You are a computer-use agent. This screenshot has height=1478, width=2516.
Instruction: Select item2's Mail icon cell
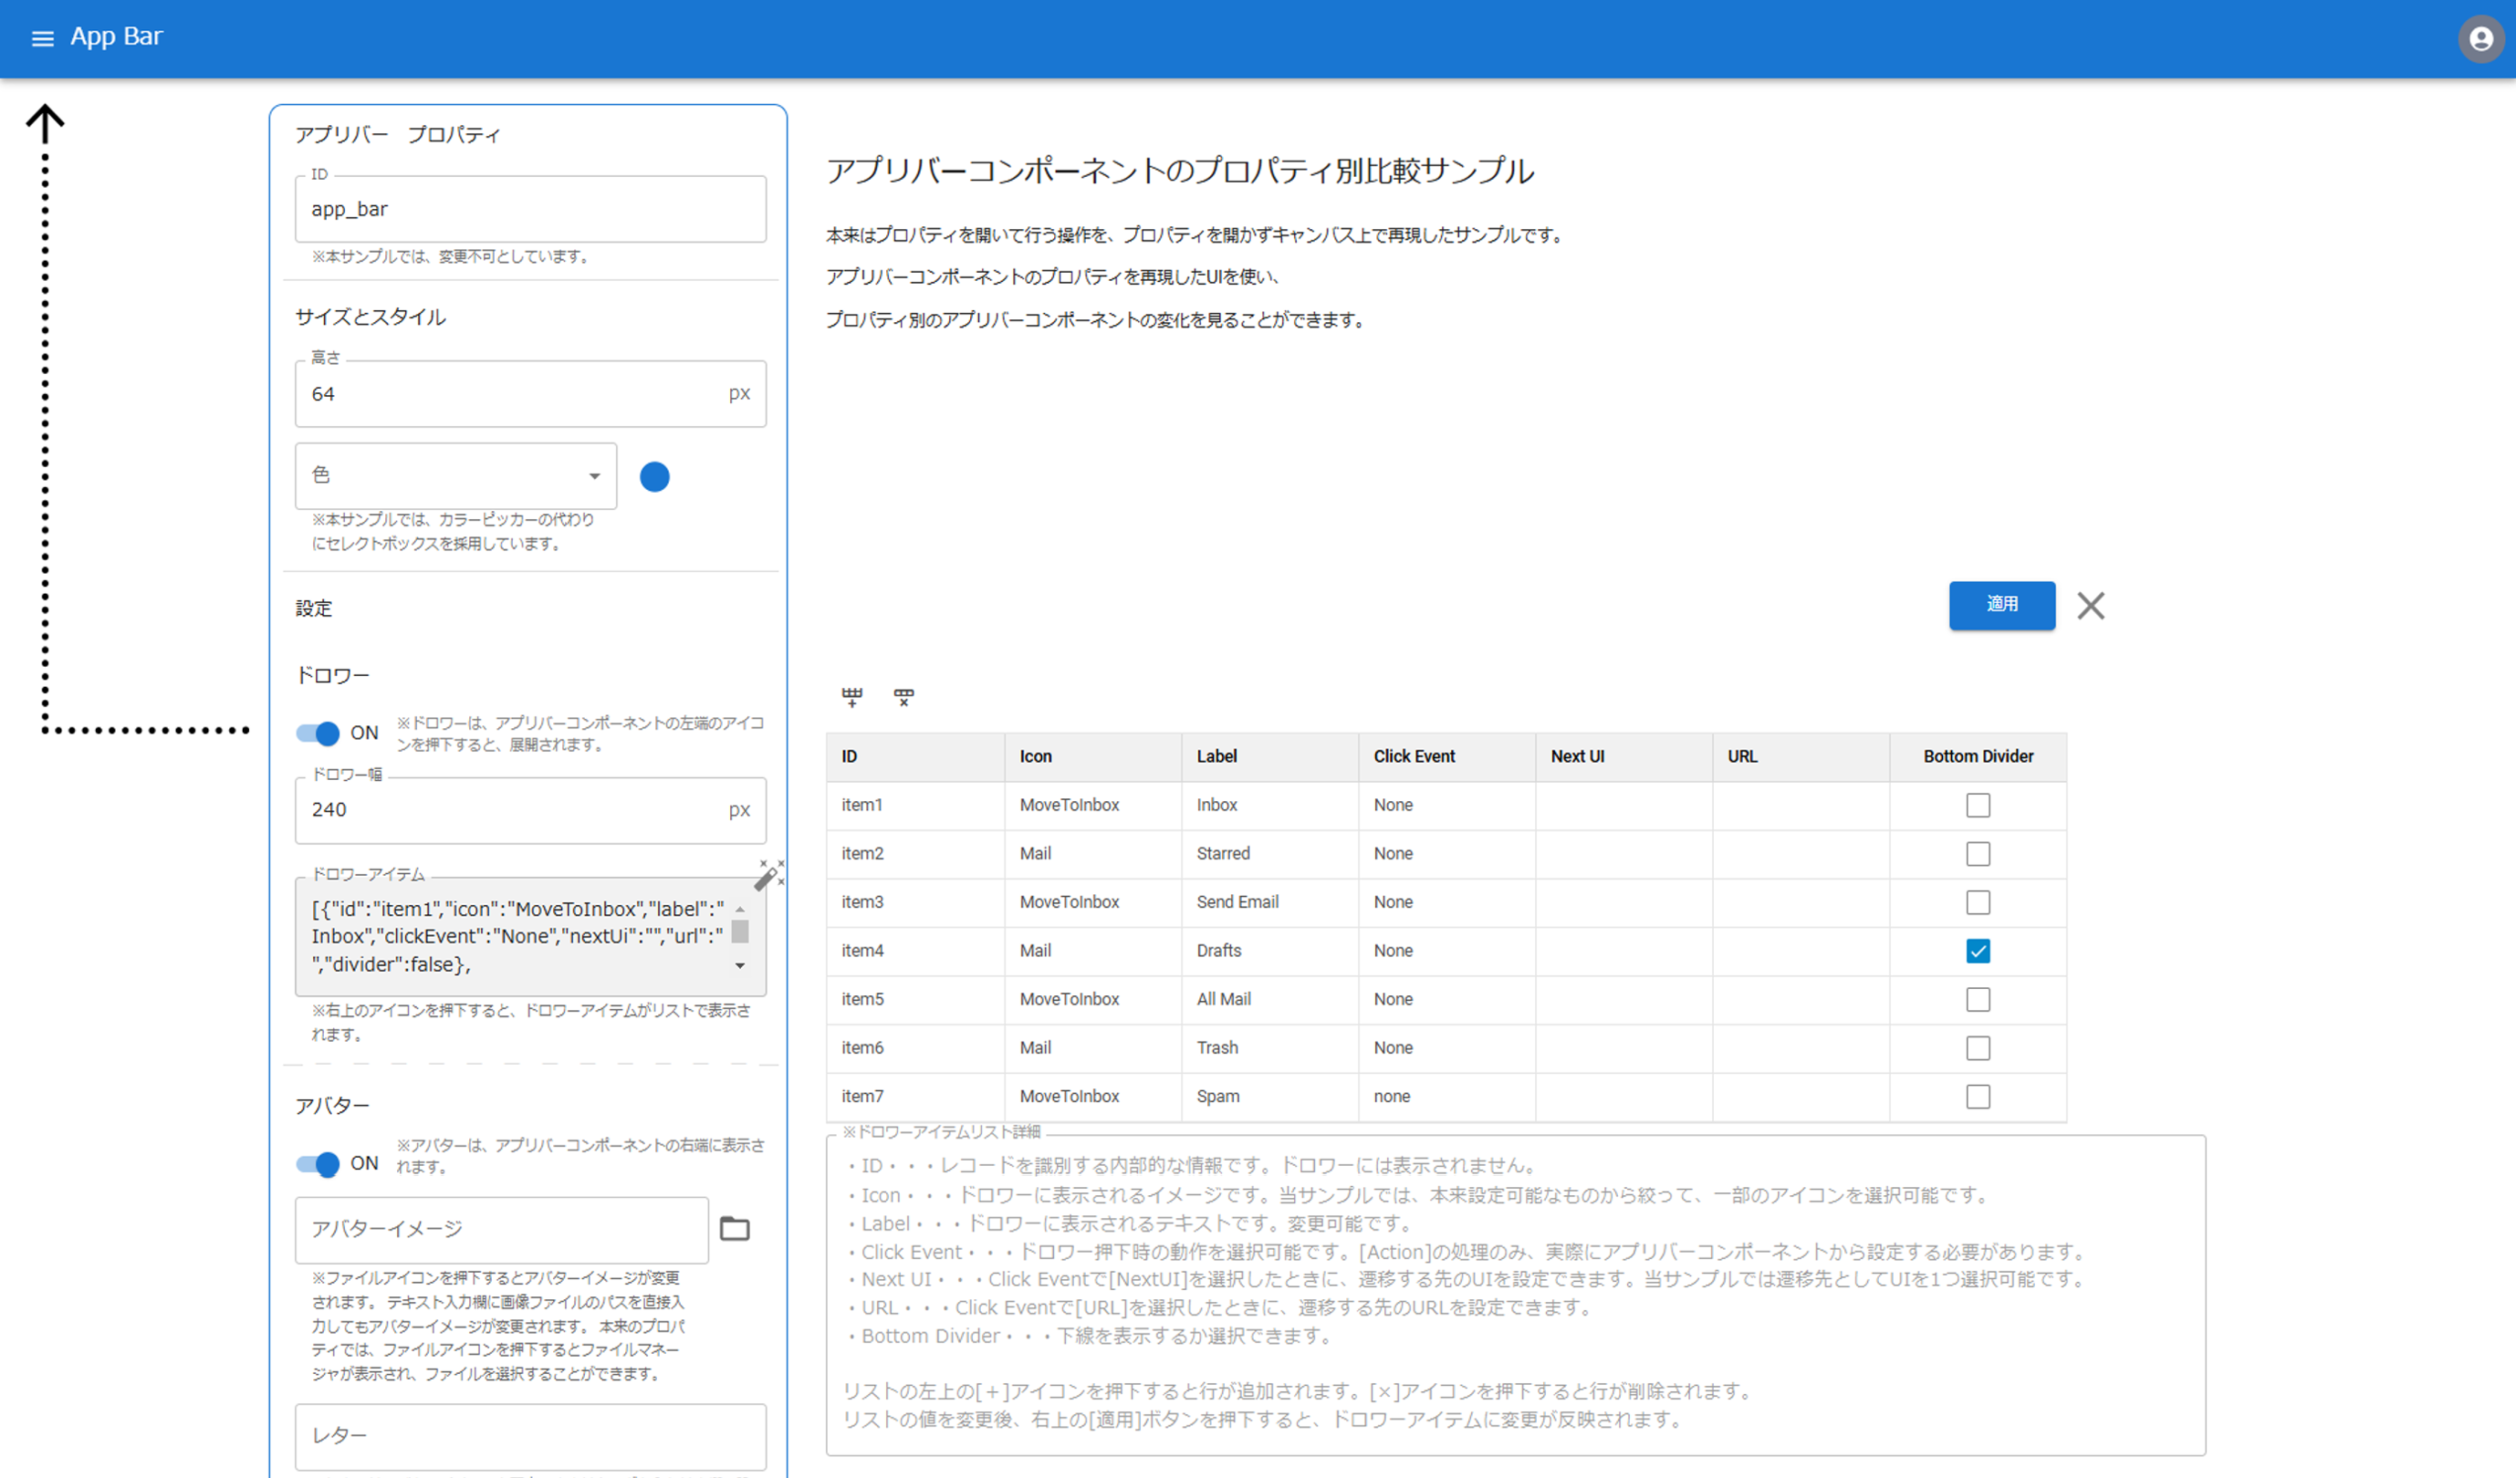(1092, 854)
